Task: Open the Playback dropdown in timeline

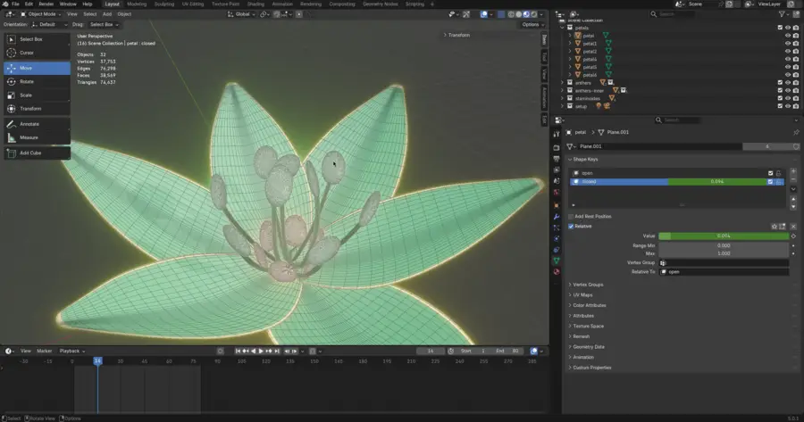Action: pyautogui.click(x=72, y=352)
